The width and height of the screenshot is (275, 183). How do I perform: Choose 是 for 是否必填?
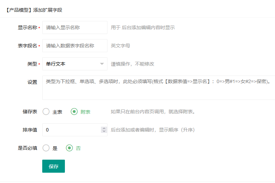(x=46, y=148)
